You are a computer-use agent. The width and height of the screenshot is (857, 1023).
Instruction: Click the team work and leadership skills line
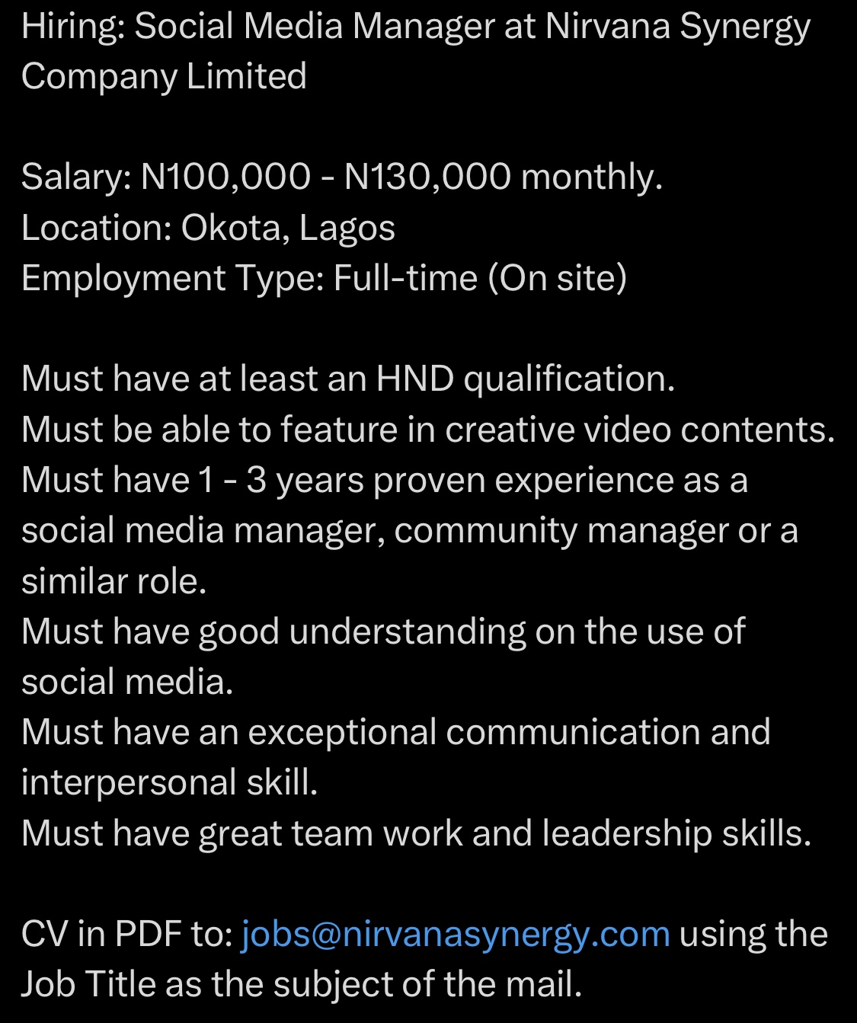click(x=416, y=833)
